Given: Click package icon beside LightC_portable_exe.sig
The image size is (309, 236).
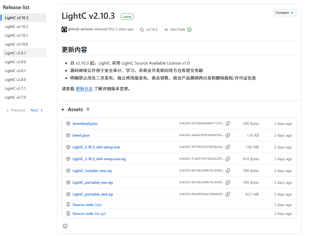Looking at the screenshot, I should pyautogui.click(x=68, y=182).
